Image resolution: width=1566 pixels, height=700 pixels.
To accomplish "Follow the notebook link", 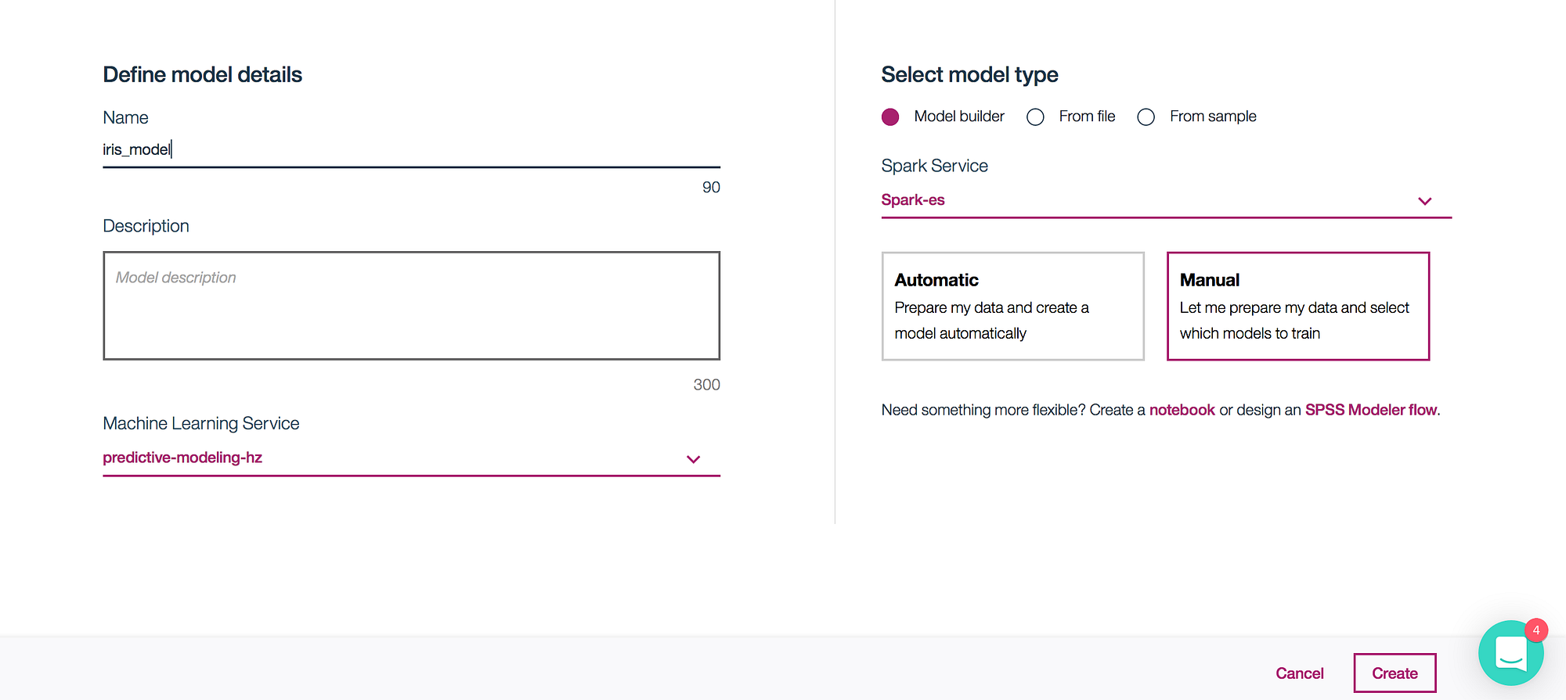I will click(x=1182, y=410).
